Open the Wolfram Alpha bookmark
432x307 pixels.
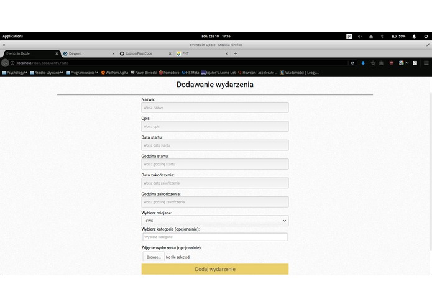114,73
